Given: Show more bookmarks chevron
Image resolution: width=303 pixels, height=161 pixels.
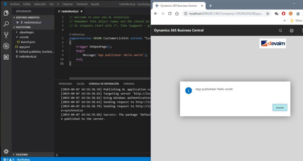Looking at the screenshot, I should tap(285, 20).
